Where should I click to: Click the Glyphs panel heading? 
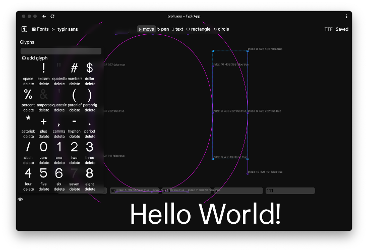point(27,42)
